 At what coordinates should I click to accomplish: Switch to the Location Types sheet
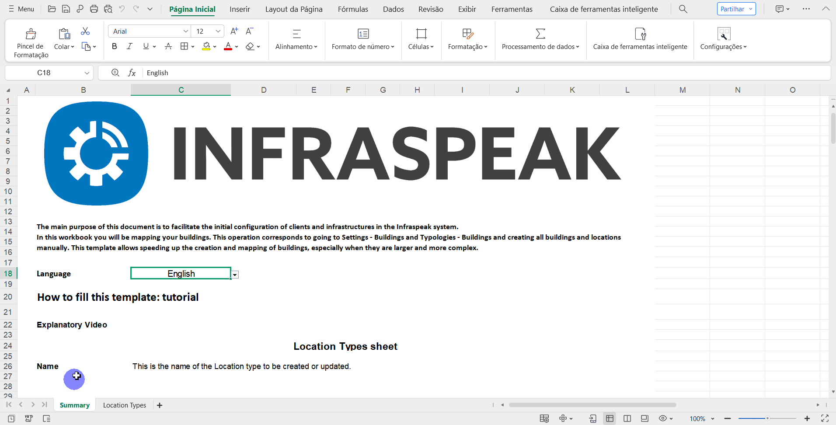click(125, 405)
